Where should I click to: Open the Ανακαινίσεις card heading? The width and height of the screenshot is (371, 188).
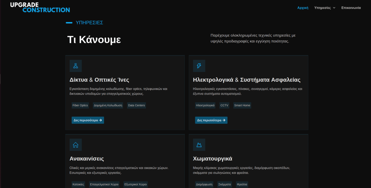pos(87,159)
